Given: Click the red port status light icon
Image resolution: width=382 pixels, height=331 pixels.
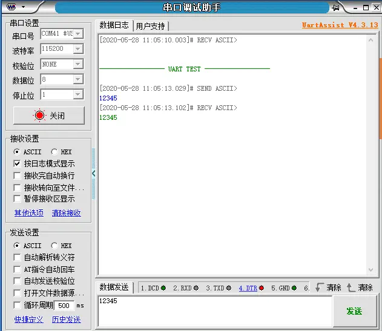Looking at the screenshot, I should tap(39, 116).
